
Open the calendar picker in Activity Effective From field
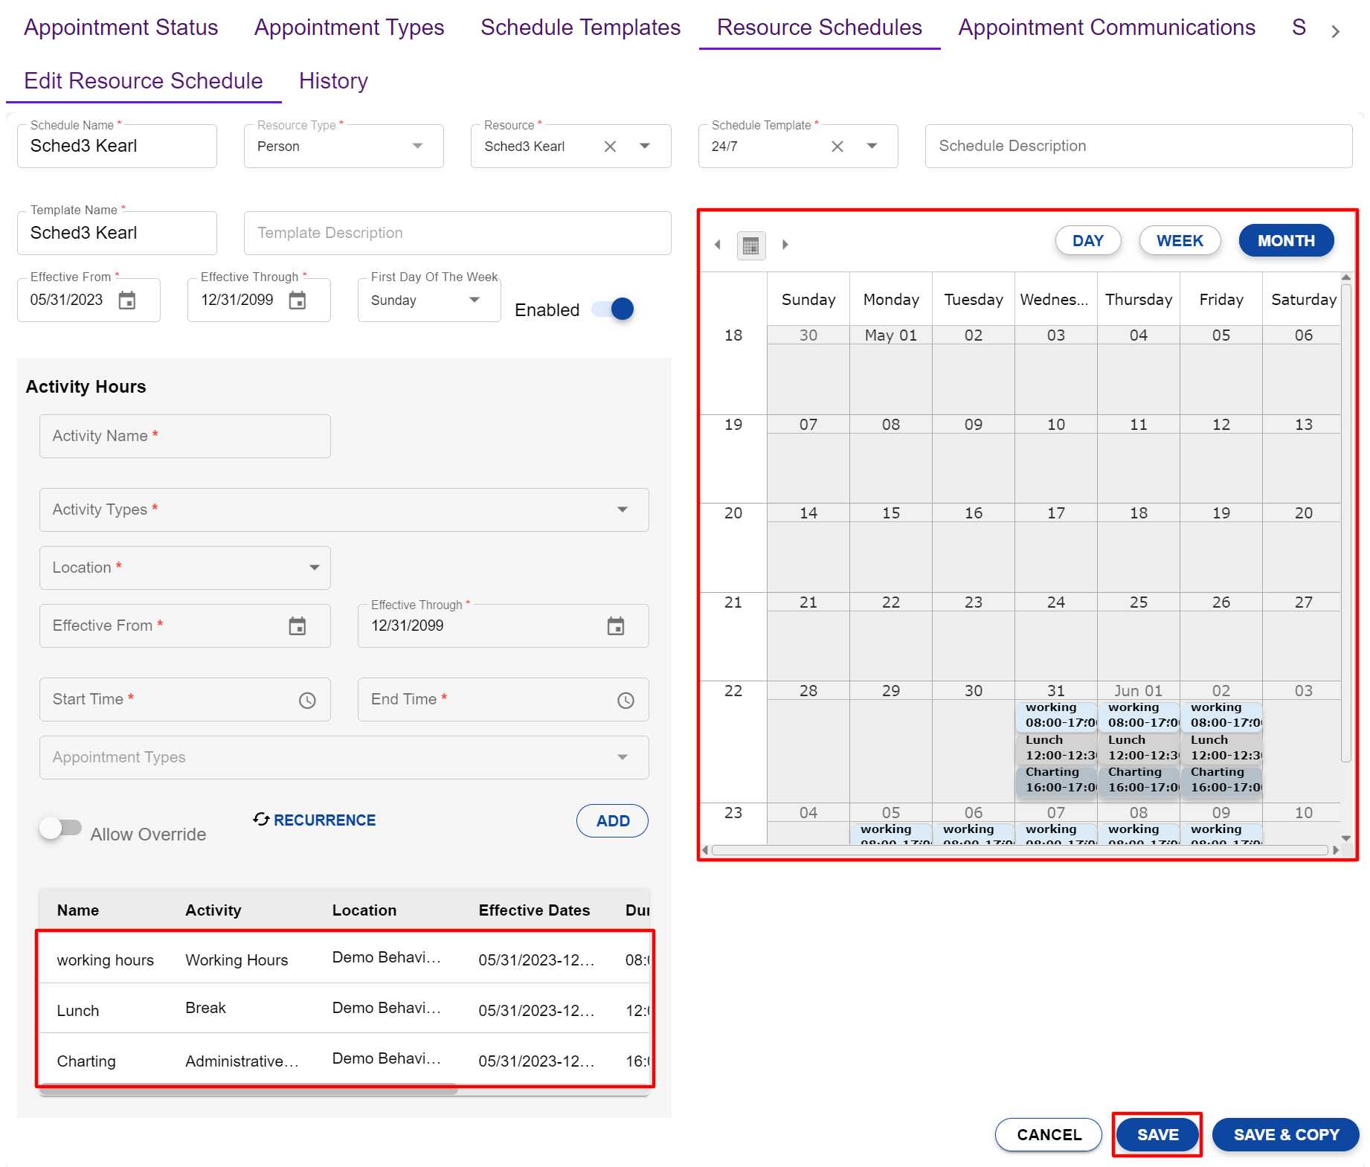coord(298,626)
